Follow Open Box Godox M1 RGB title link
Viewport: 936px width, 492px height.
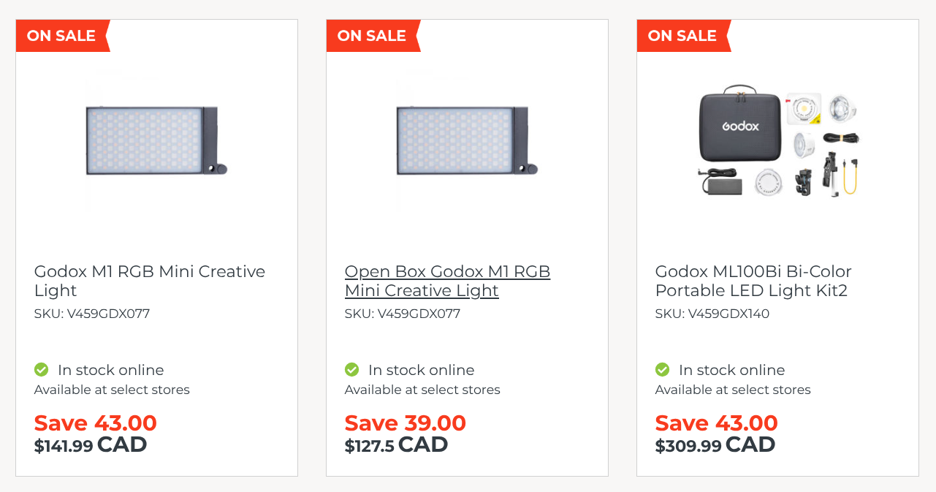pos(447,281)
